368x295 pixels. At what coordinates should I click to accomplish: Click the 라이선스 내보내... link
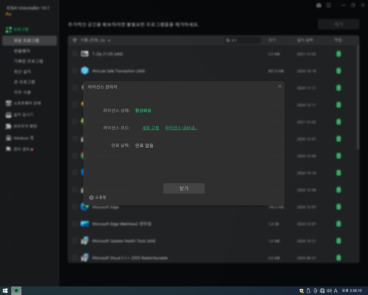click(x=181, y=128)
